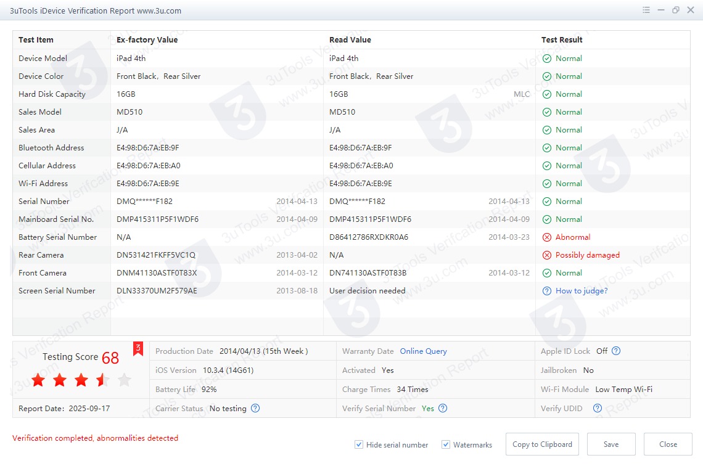This screenshot has height=466, width=703.
Task: Close the window using the title bar X
Action: click(691, 10)
